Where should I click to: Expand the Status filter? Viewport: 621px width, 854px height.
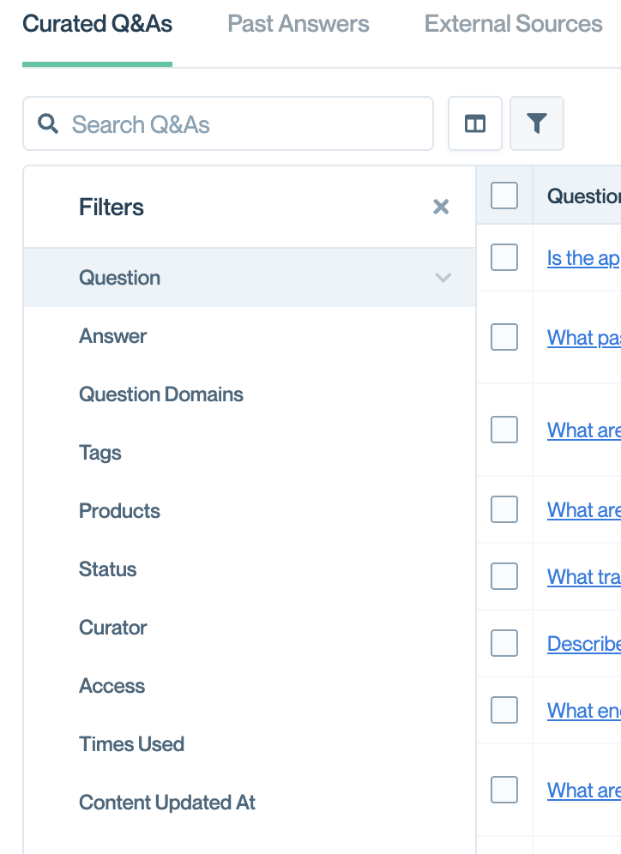[108, 569]
